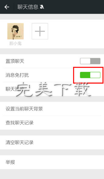
Task: Open 查找聊天记录
Action: tap(52, 123)
